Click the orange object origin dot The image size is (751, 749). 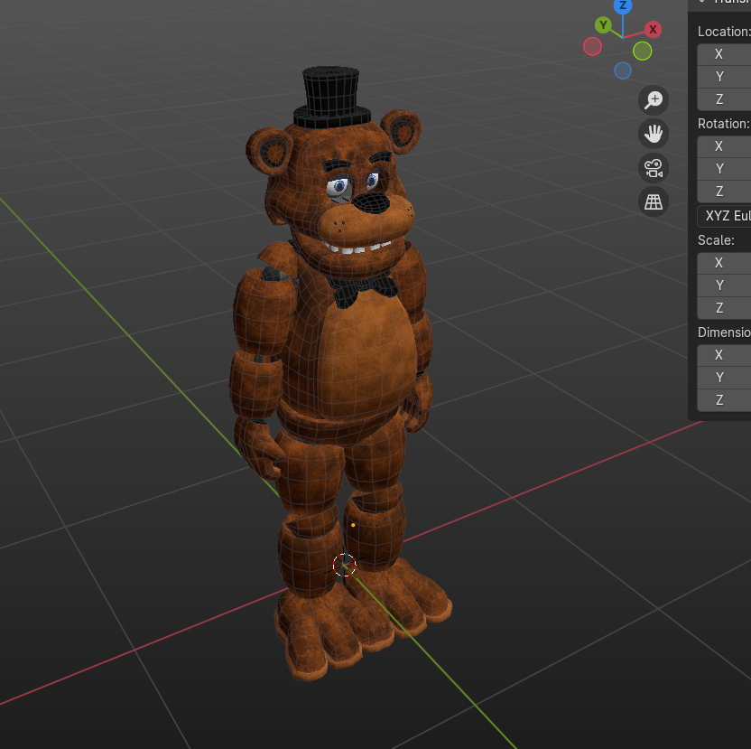(354, 525)
